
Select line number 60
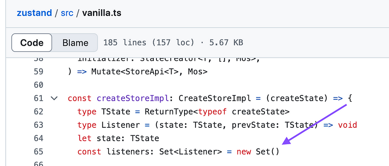[38, 85]
